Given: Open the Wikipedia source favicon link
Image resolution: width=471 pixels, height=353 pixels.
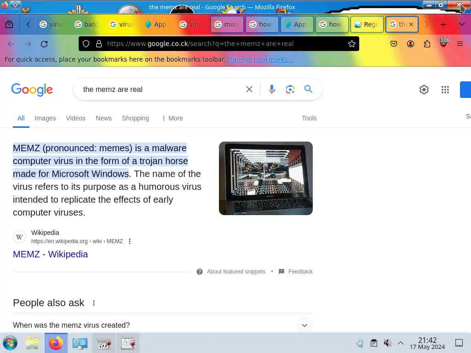Looking at the screenshot, I should (x=19, y=237).
